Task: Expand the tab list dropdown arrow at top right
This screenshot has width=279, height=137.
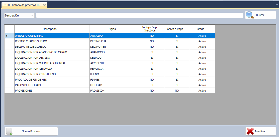Action: coord(277,5)
